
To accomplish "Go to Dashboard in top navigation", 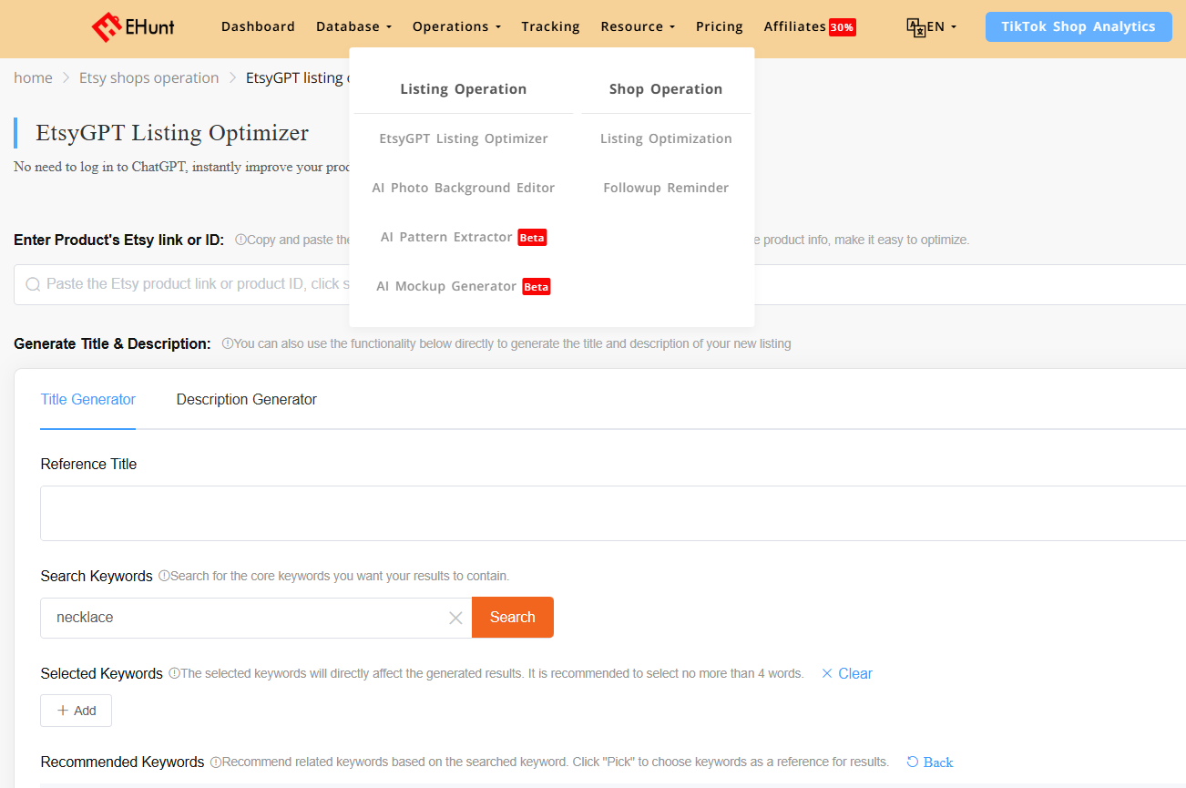I will 258,26.
